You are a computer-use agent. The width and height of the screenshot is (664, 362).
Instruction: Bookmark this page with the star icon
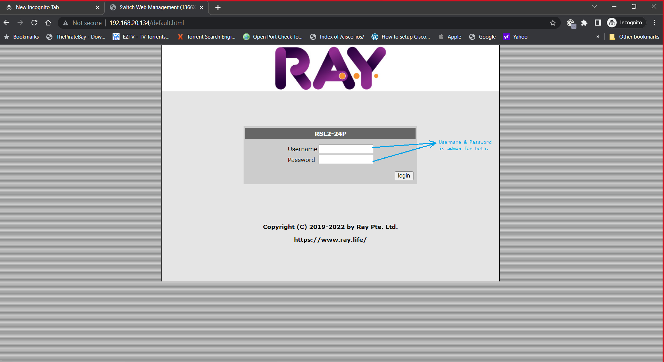tap(553, 23)
